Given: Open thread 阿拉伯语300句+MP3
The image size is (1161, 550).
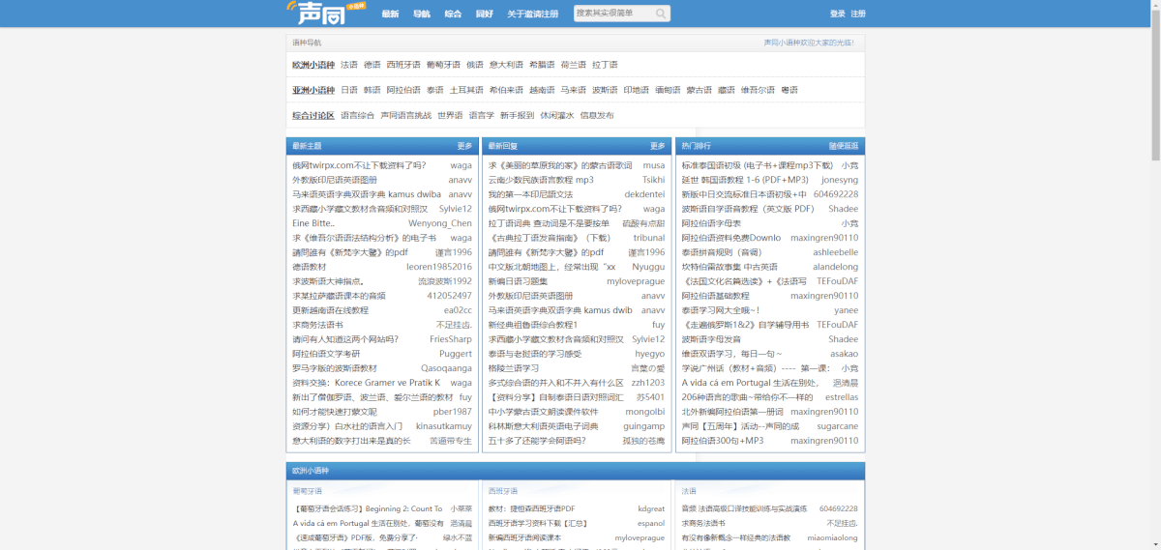Looking at the screenshot, I should point(723,441).
